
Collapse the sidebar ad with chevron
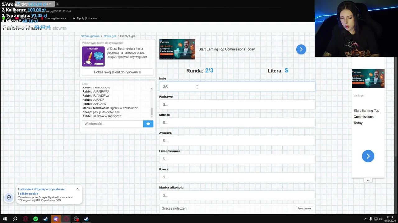pyautogui.click(x=368, y=181)
